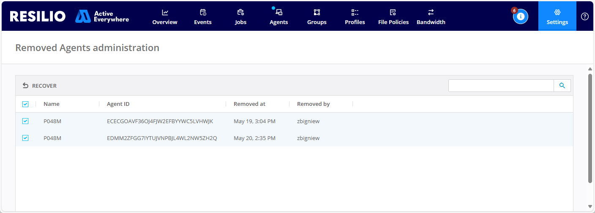Image resolution: width=595 pixels, height=213 pixels.
Task: Sort by the Removed at column header
Action: (249, 104)
